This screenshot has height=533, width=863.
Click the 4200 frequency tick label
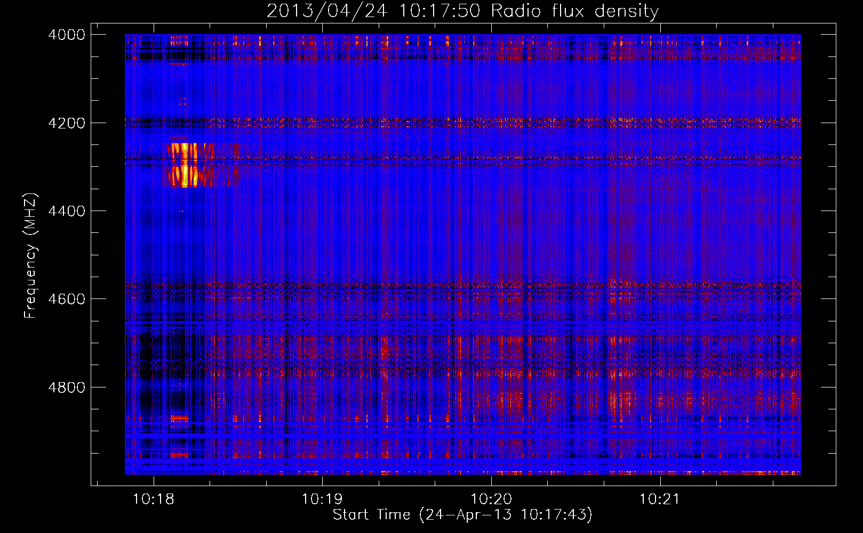click(x=67, y=123)
